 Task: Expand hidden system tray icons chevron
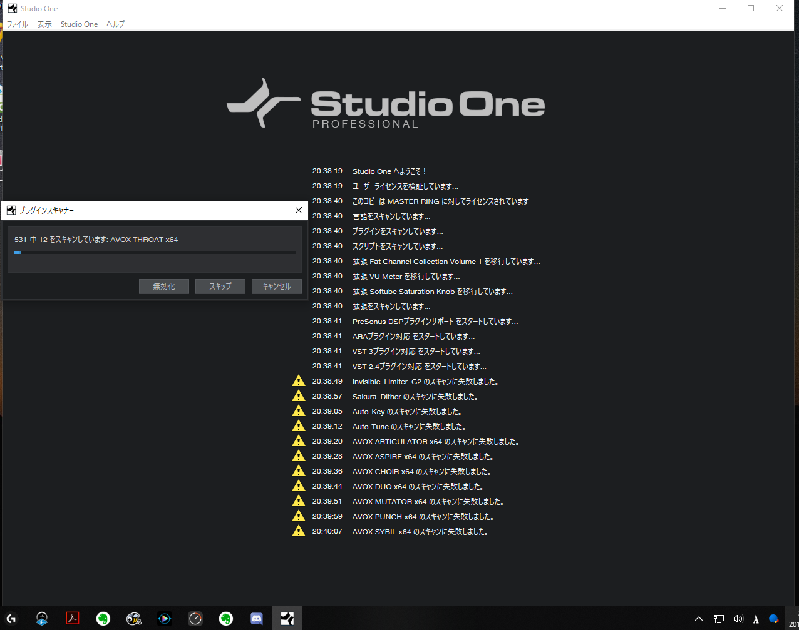699,619
